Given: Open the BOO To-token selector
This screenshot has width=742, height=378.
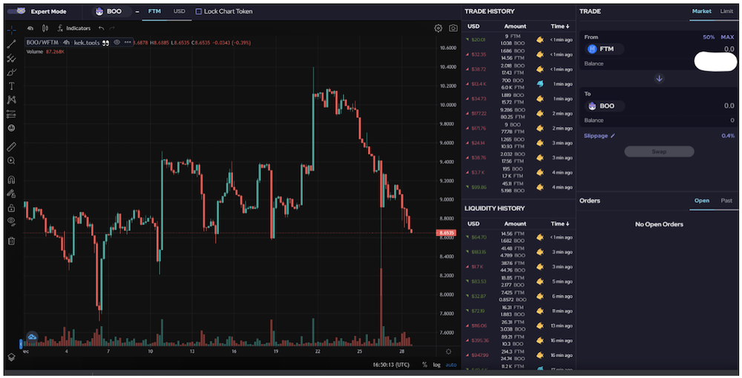Looking at the screenshot, I should [x=604, y=106].
